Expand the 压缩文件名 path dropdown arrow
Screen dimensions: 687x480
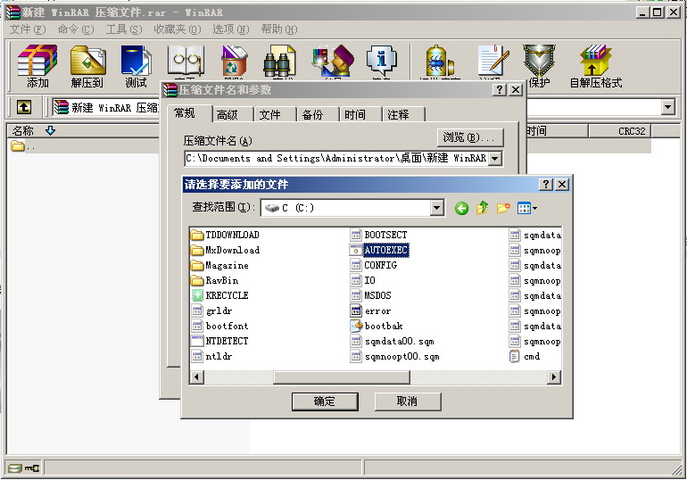click(x=495, y=159)
